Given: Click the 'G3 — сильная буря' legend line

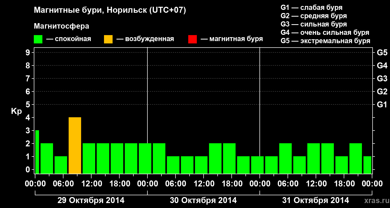Looking at the screenshot, I should [314, 24].
